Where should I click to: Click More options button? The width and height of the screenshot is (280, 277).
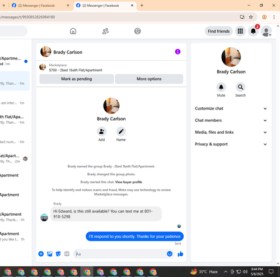point(149,79)
